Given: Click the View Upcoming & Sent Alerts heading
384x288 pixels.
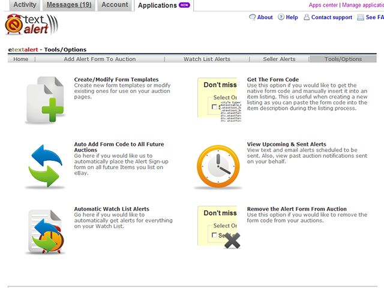Looking at the screenshot, I should (x=287, y=144).
